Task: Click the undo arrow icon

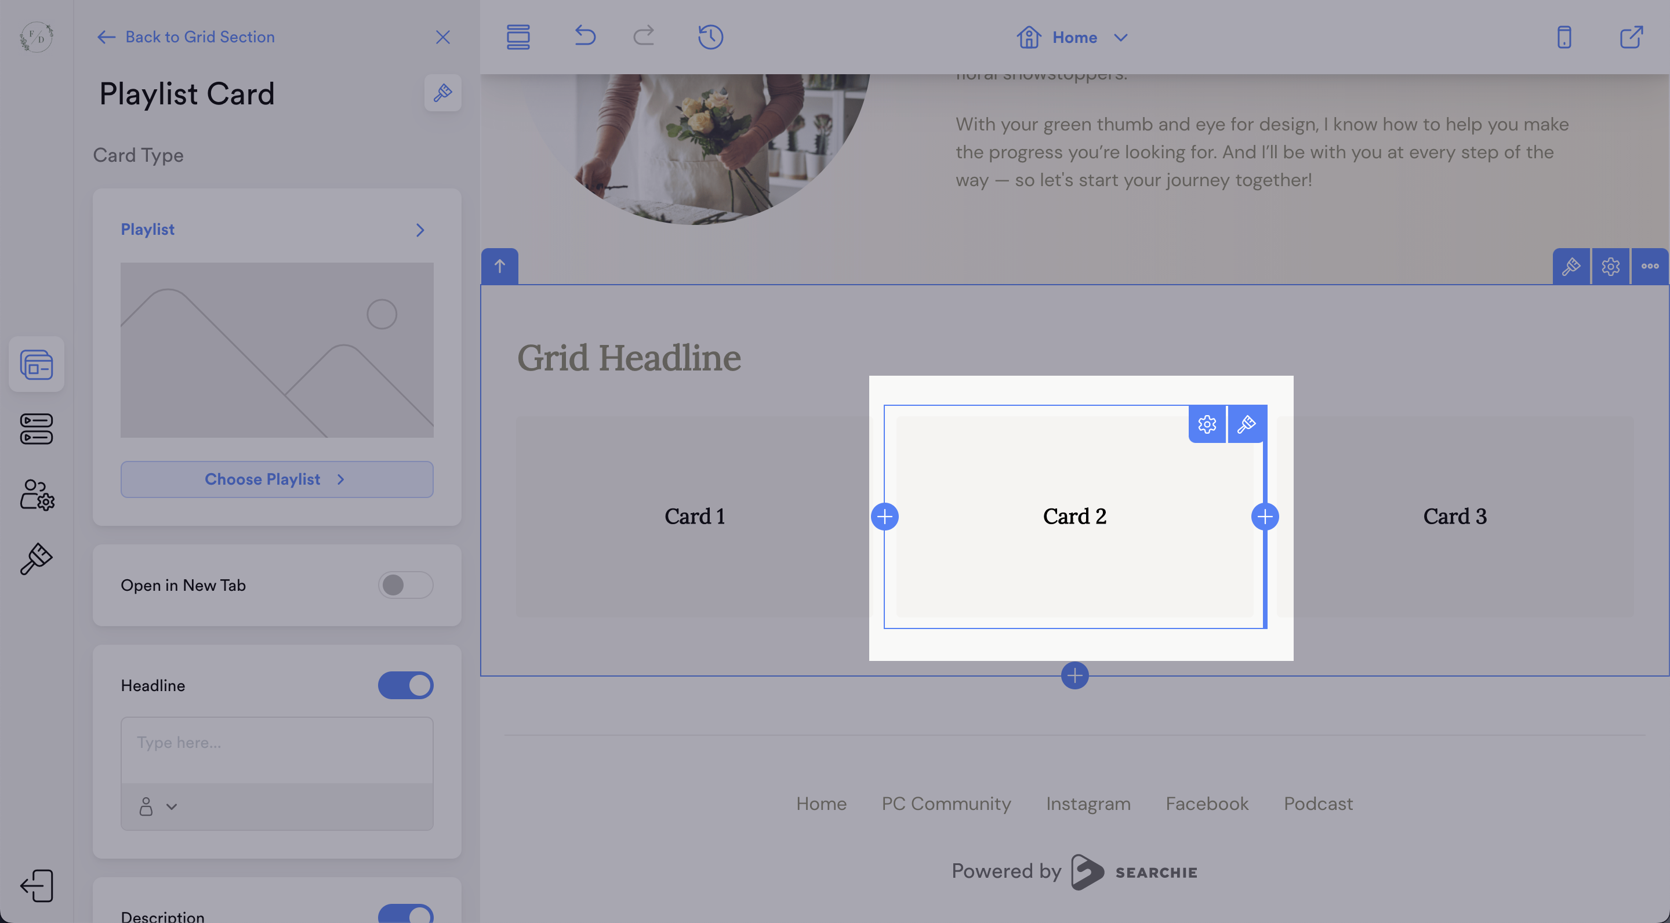Action: pos(584,35)
